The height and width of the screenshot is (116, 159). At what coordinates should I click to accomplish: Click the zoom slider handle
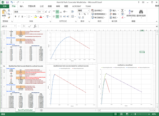(x=135, y=114)
